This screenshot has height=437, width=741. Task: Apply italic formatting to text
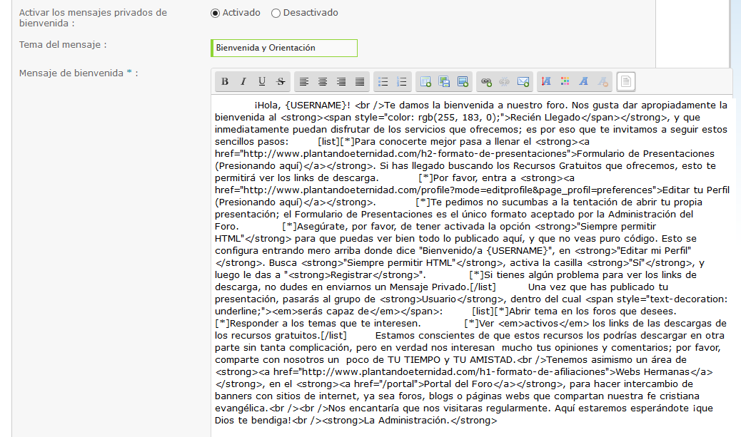tap(243, 82)
